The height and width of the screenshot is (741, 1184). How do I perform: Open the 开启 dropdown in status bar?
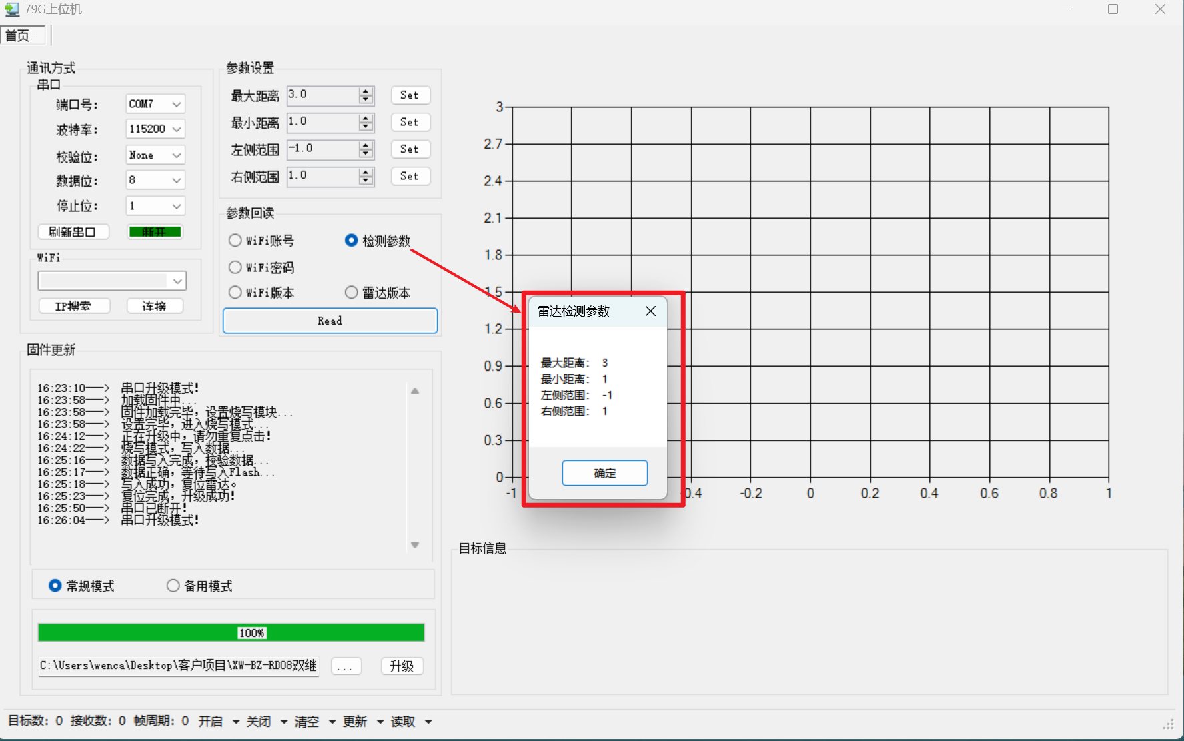click(236, 722)
